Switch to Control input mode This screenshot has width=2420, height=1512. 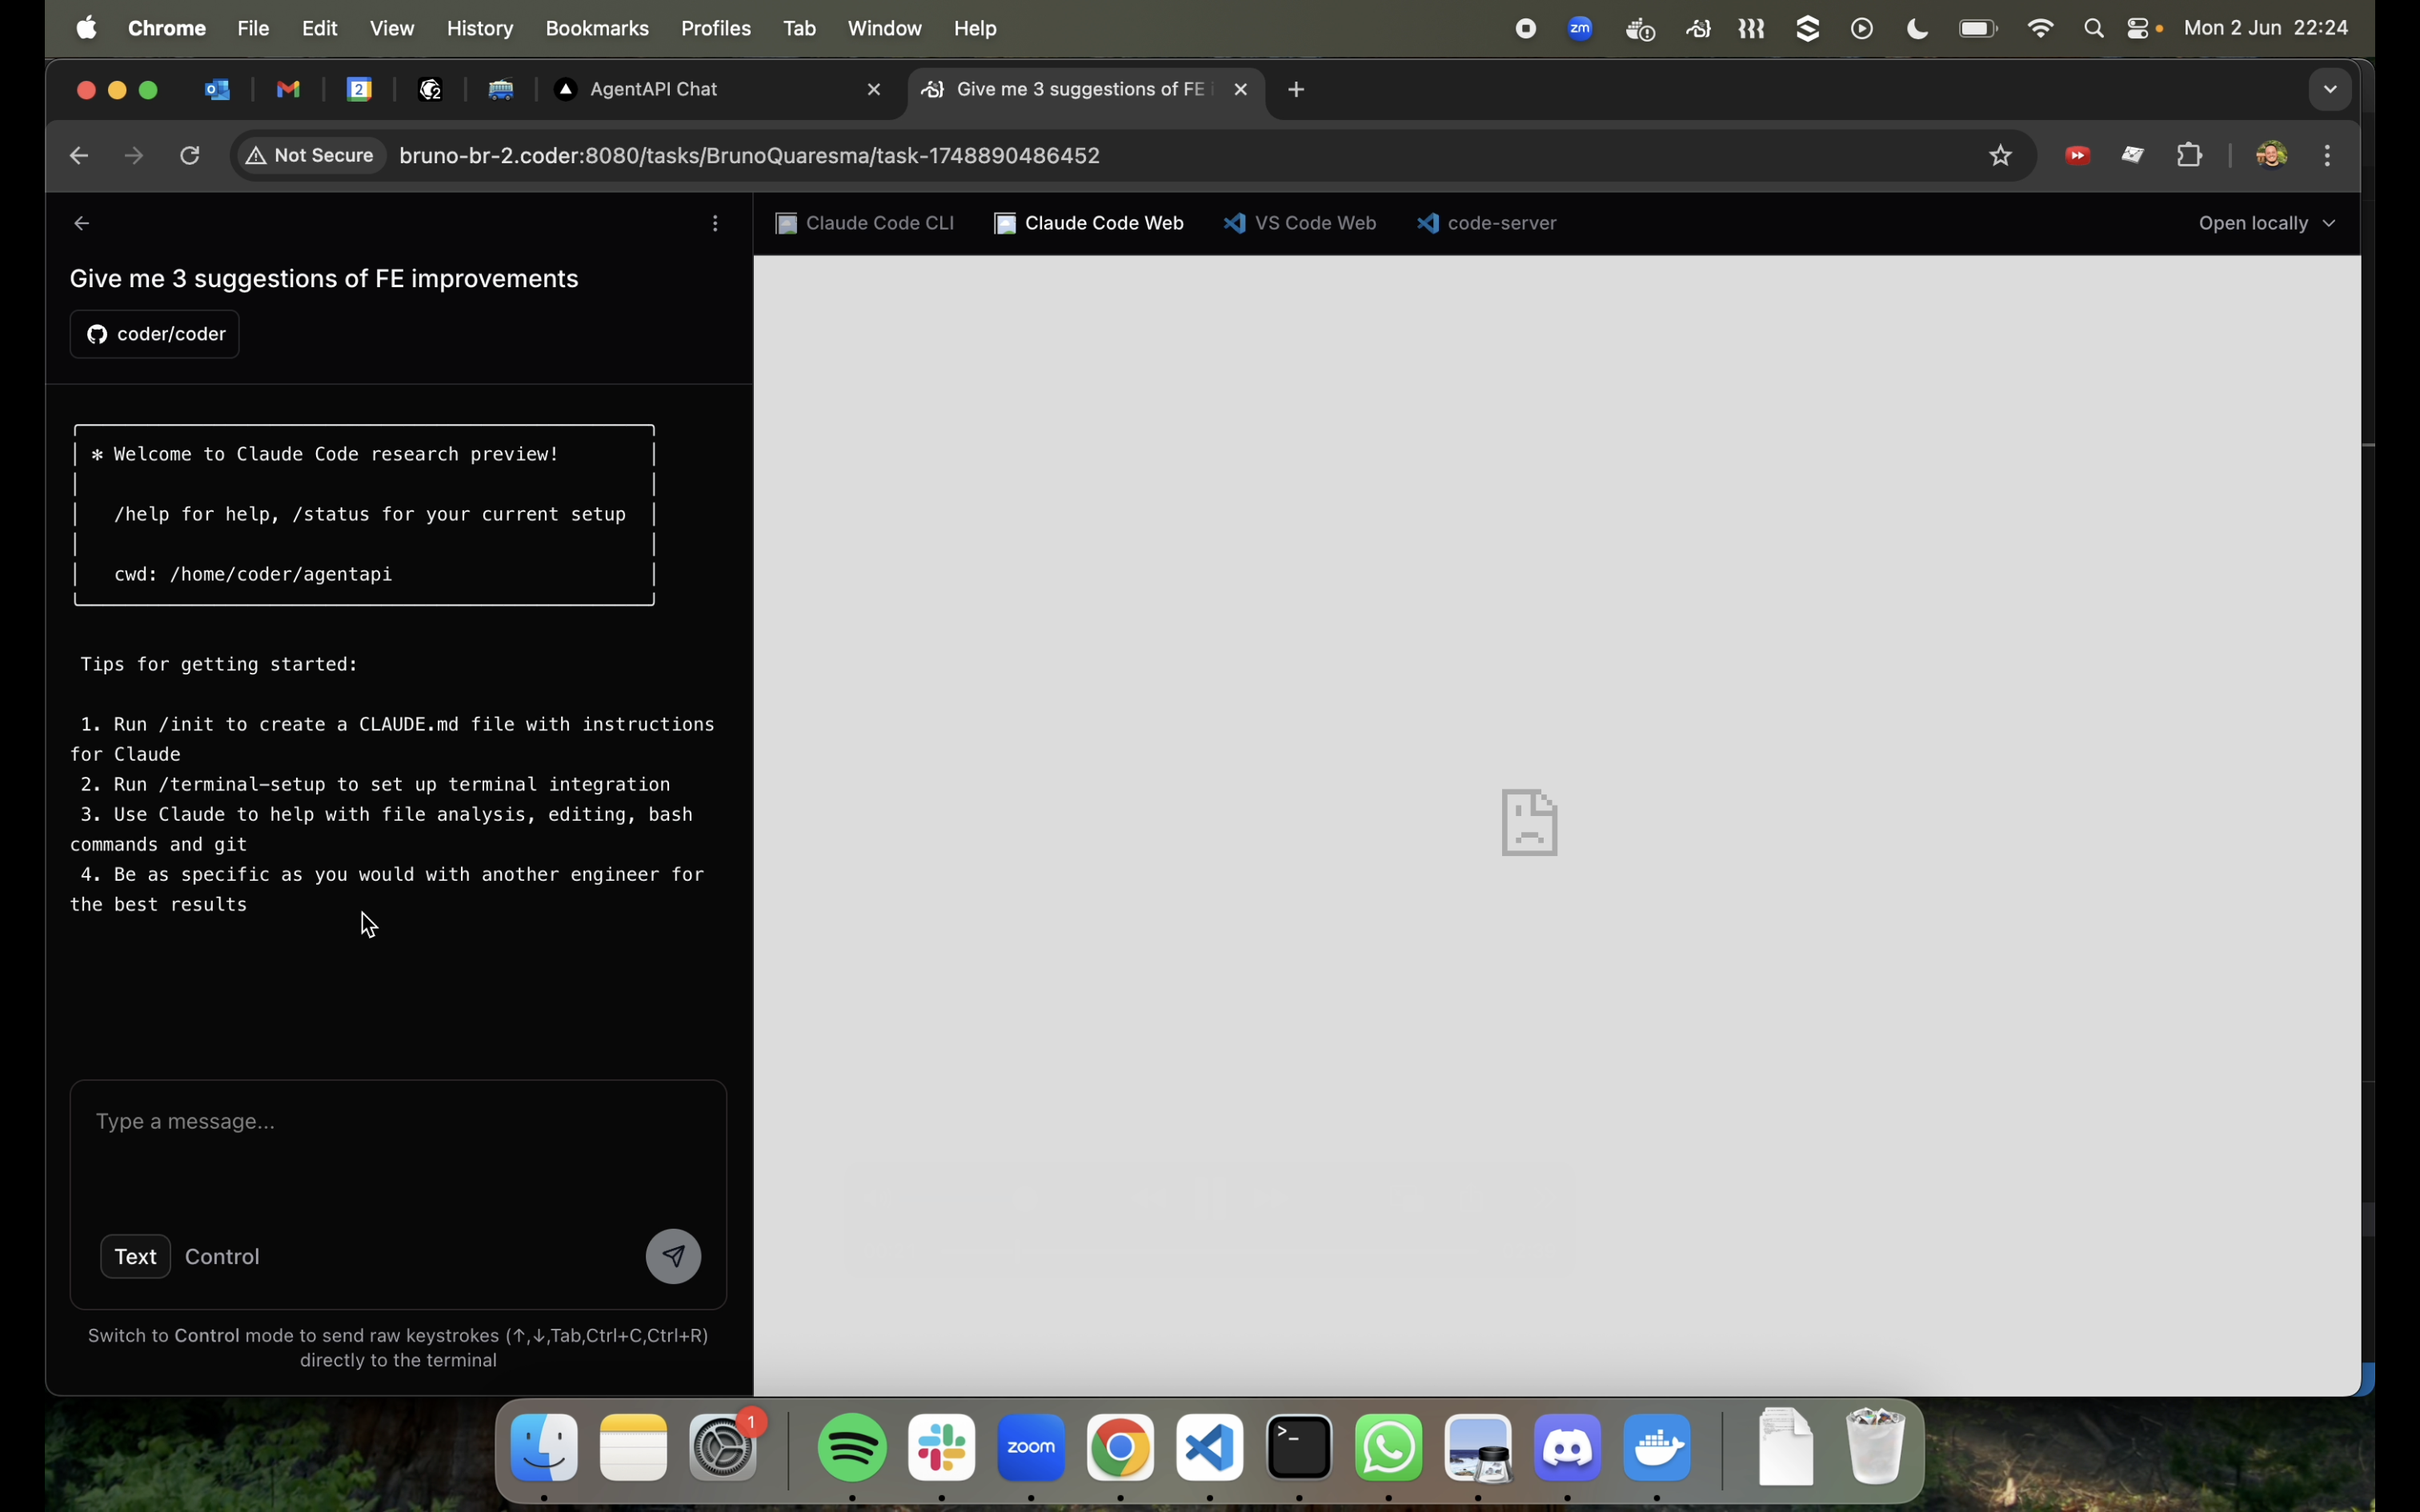coord(223,1256)
